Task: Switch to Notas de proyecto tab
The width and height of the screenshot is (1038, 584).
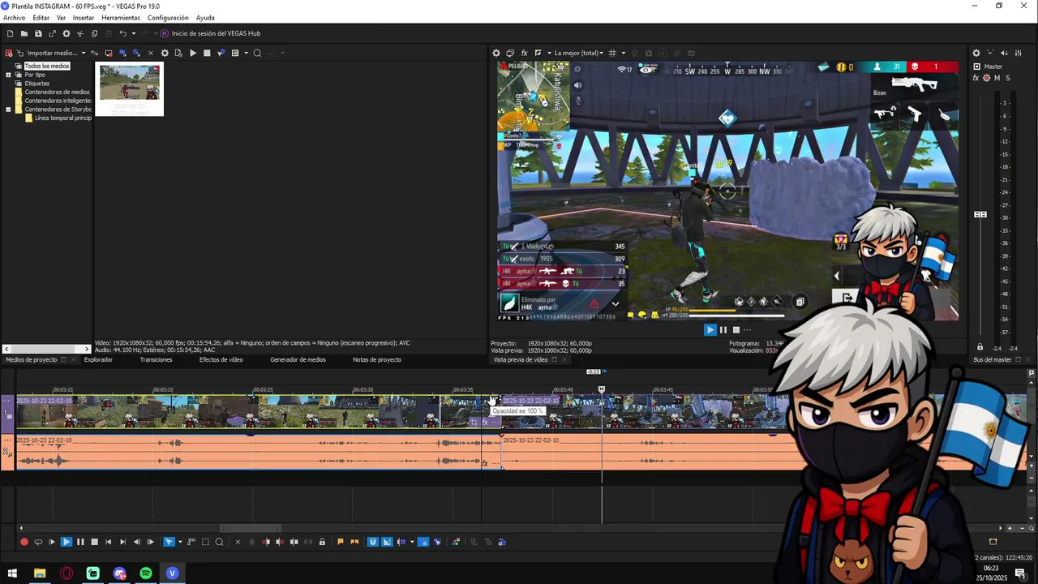Action: [377, 359]
